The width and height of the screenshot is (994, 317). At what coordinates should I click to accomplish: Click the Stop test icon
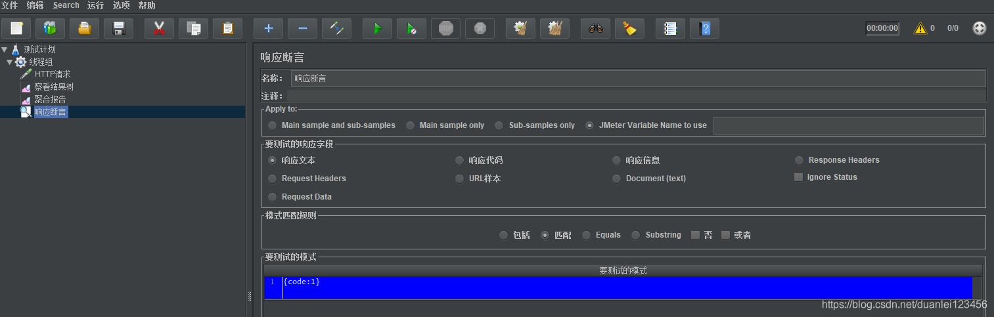pos(445,28)
